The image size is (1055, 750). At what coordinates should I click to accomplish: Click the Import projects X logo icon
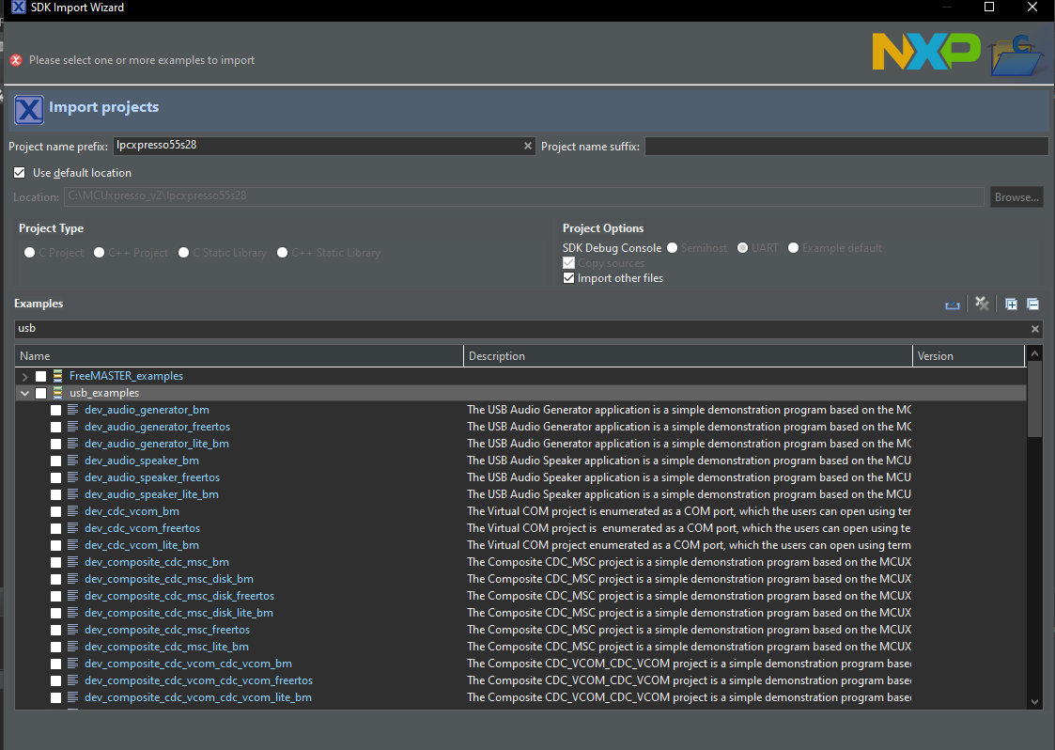pyautogui.click(x=29, y=109)
